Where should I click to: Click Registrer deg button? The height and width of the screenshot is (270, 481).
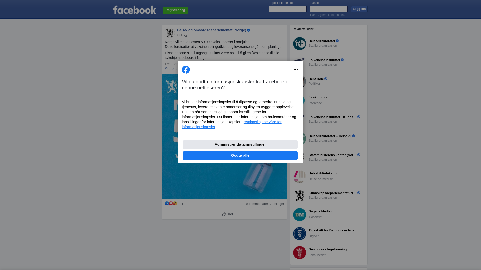(x=175, y=10)
